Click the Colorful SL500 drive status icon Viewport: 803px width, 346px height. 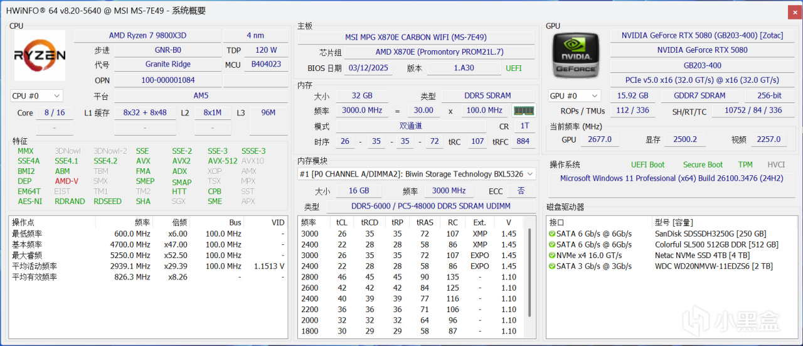[551, 244]
